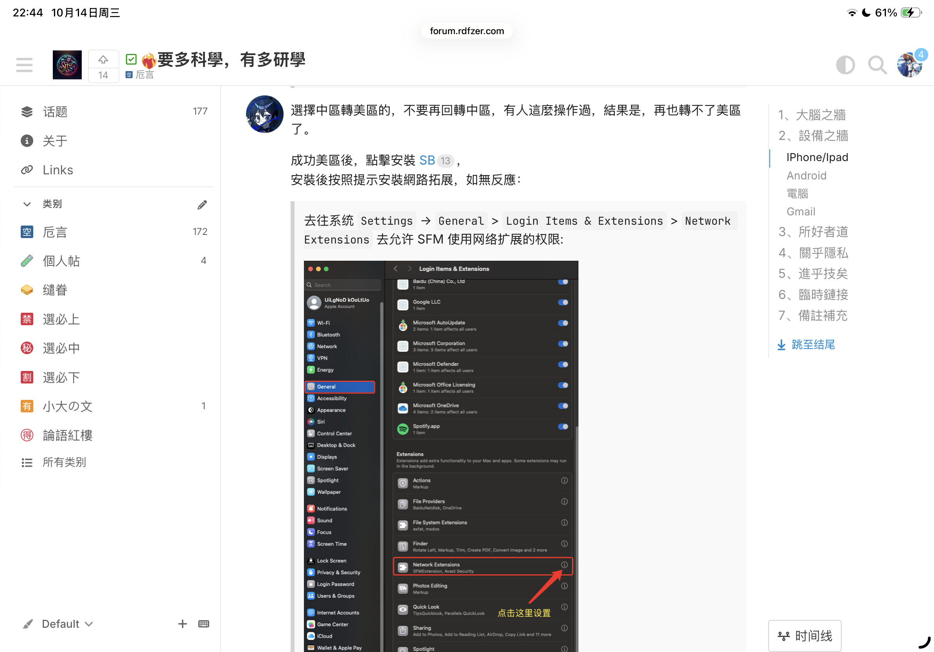The height and width of the screenshot is (652, 934).
Task: Jump to outline item 4、關乎隱私
Action: [813, 253]
